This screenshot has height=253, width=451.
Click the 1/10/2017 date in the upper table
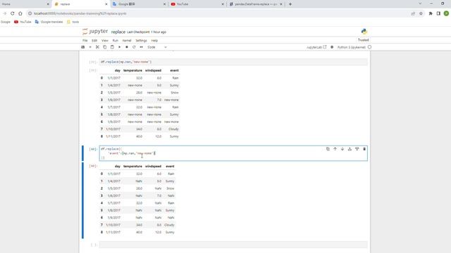tap(113, 129)
